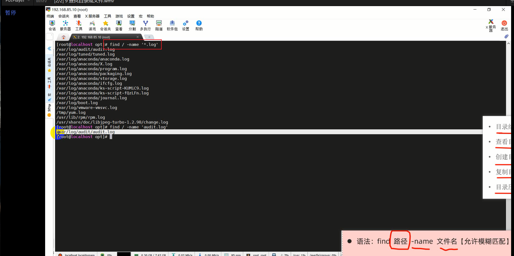Open the 查看 menu in menu bar
Image resolution: width=514 pixels, height=256 pixels.
(77, 16)
